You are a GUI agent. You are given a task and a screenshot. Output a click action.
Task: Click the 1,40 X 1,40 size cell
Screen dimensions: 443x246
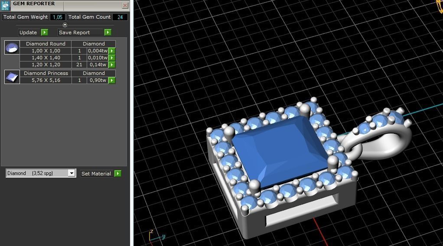(46, 58)
